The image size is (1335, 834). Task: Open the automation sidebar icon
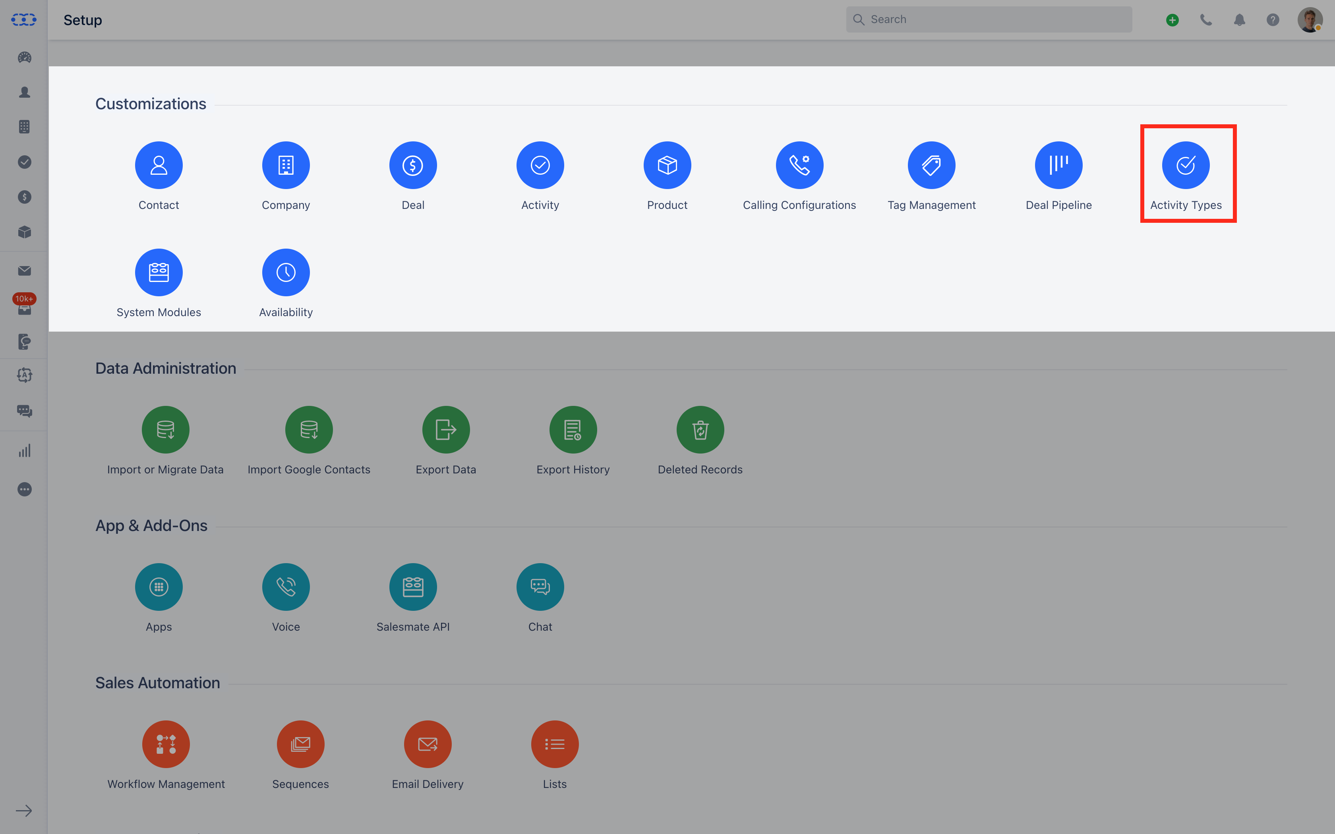click(x=24, y=375)
